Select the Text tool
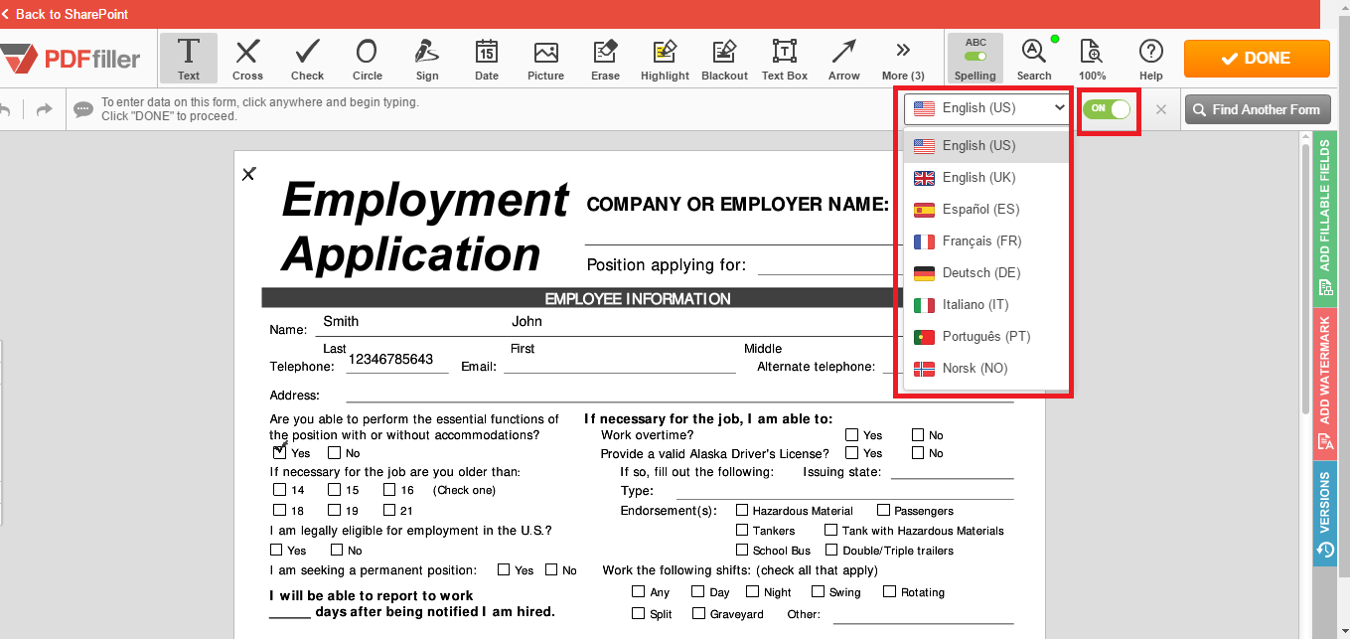This screenshot has height=639, width=1350. pyautogui.click(x=189, y=59)
